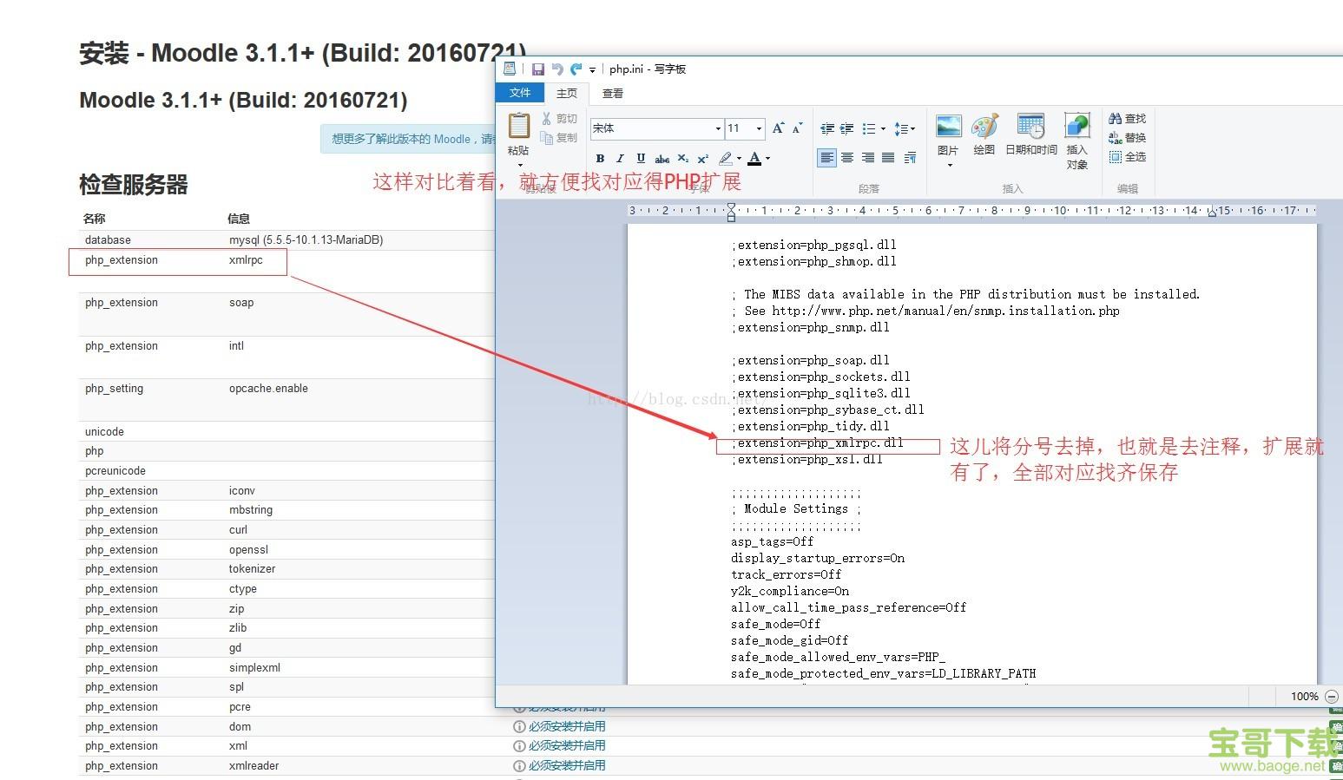
Task: Expand the Paste options arrow under 粘贴
Action: (520, 165)
